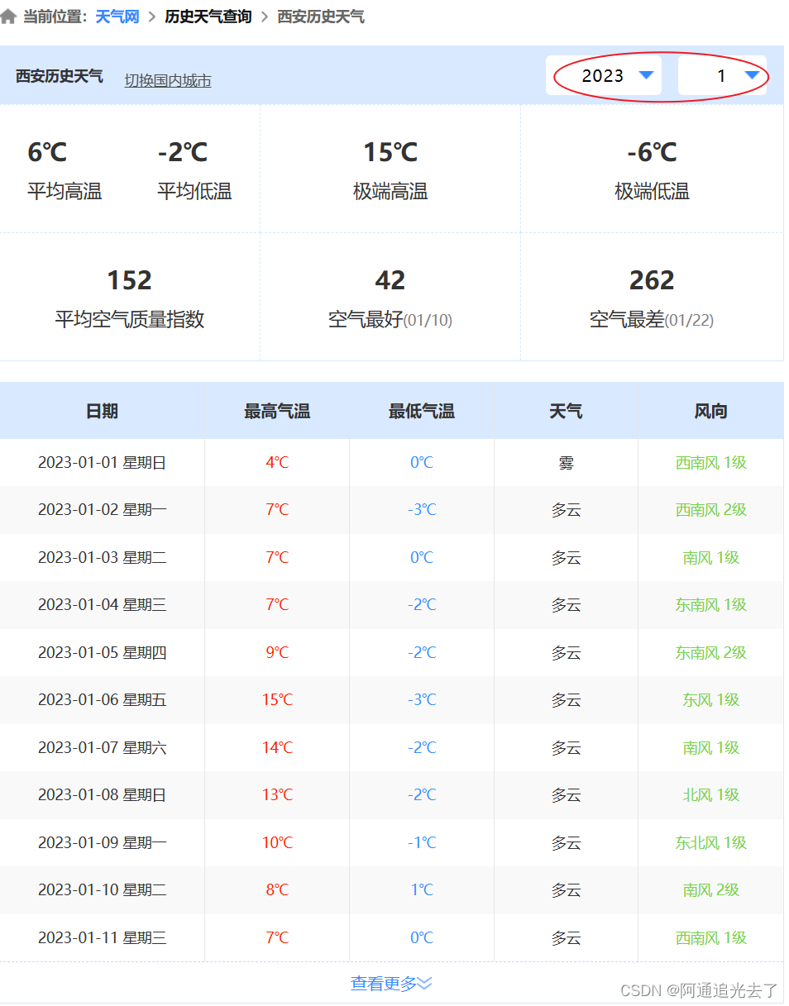The image size is (789, 1006).
Task: Click the 8℃ high on 01-10
Action: click(277, 890)
